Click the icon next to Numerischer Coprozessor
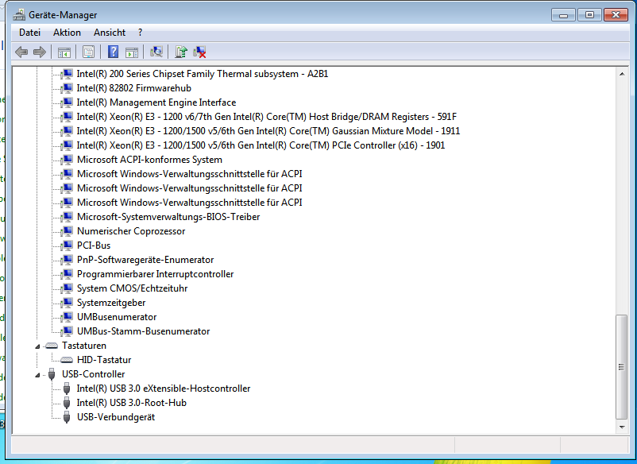The height and width of the screenshot is (464, 637). coord(67,231)
